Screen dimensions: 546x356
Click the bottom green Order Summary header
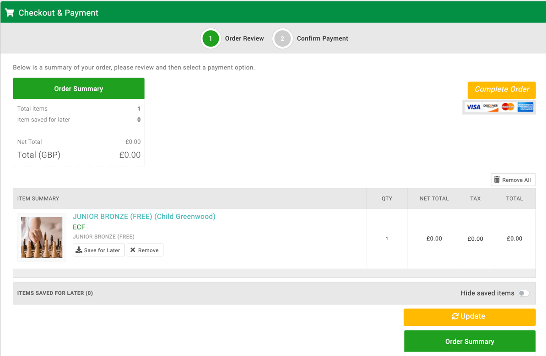click(x=470, y=341)
